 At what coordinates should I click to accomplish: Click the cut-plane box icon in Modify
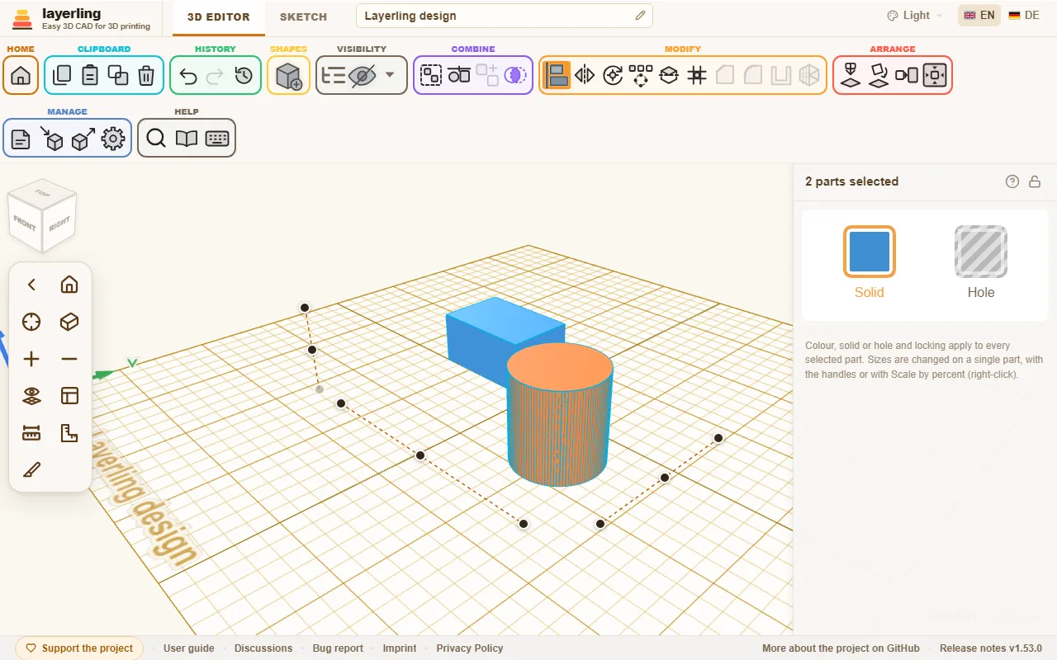(x=669, y=76)
